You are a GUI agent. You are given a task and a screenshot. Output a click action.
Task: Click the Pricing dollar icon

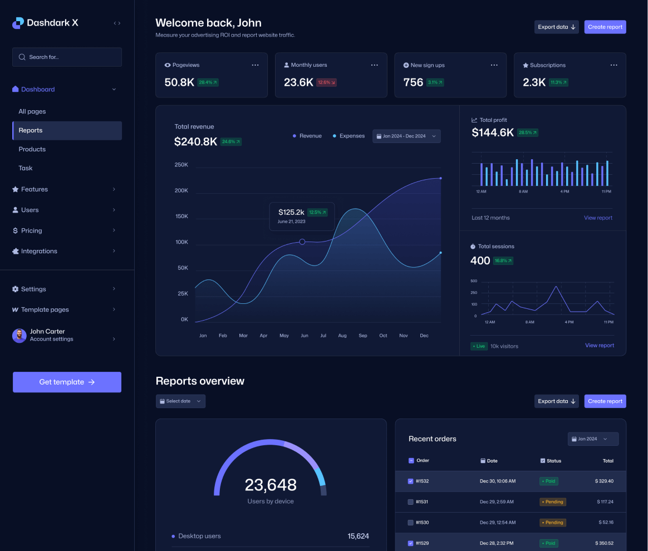pyautogui.click(x=14, y=230)
